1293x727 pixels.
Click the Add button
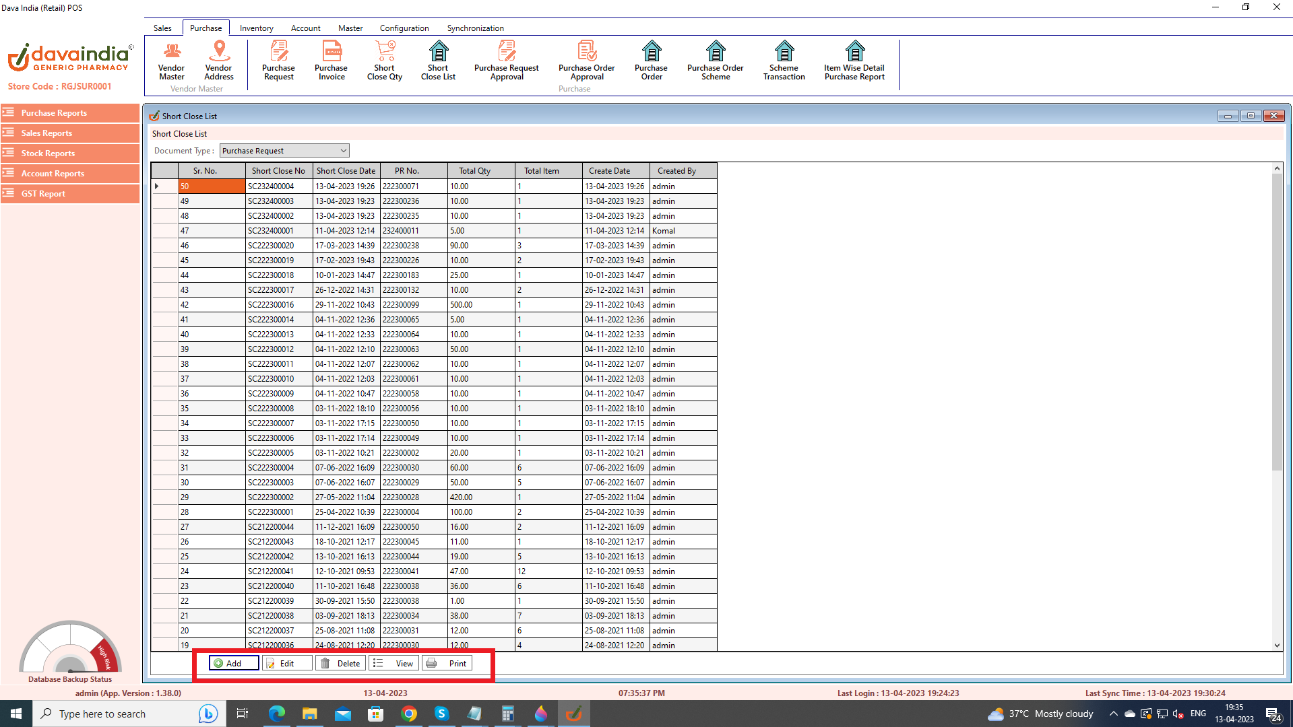click(233, 663)
